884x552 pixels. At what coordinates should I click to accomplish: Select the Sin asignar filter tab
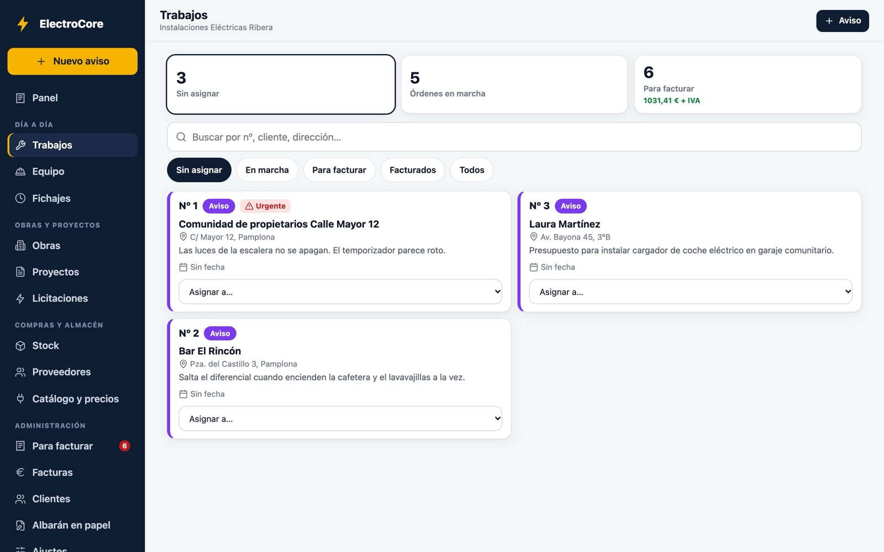pyautogui.click(x=199, y=170)
